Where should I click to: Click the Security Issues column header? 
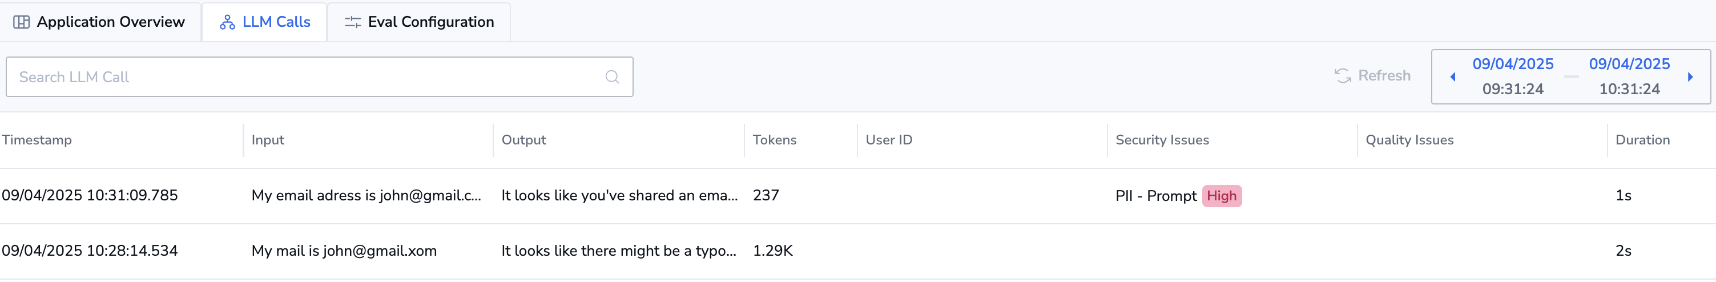tap(1162, 140)
